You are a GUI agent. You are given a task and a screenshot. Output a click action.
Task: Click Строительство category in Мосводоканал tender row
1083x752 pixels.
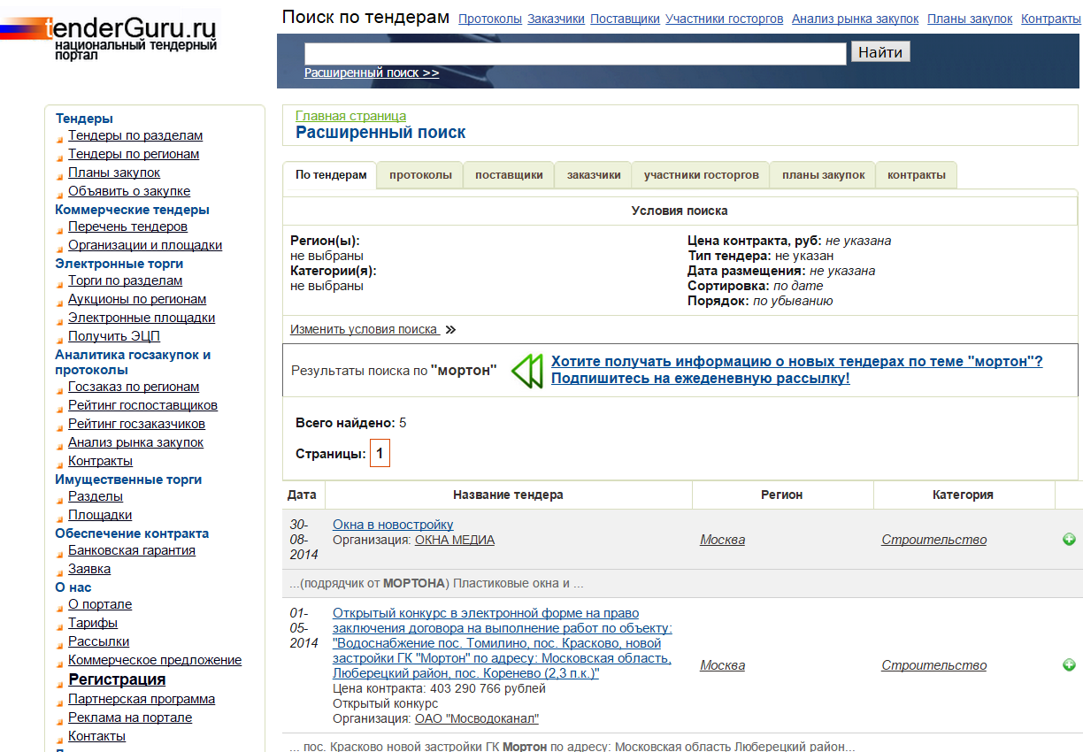[x=933, y=665]
